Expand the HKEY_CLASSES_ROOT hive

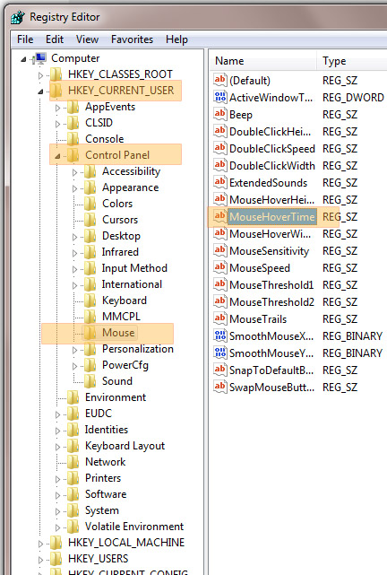pos(40,75)
